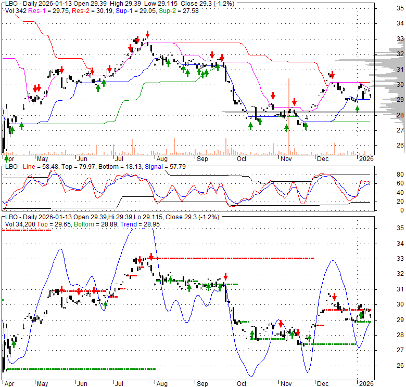Click the red arrow in late September on bottom chart
Screen dimensions: 406x387
[x=226, y=276]
